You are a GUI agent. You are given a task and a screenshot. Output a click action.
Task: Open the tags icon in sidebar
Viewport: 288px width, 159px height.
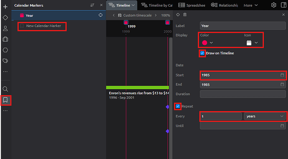pos(5,61)
